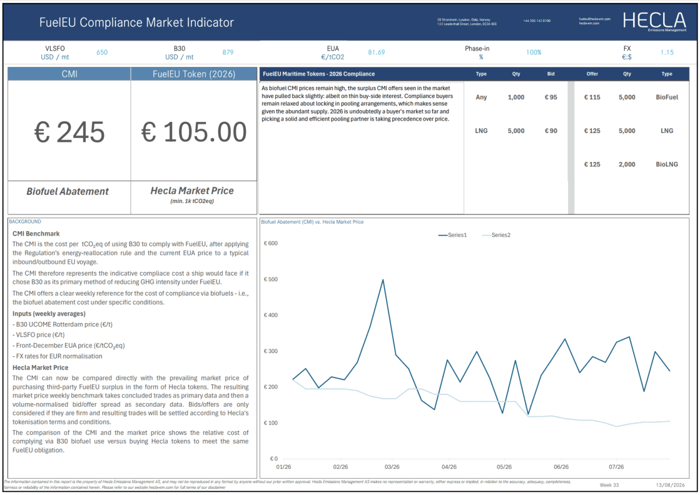Image resolution: width=700 pixels, height=495 pixels.
Task: Click the Oslo and London address text
Action: pos(467,21)
